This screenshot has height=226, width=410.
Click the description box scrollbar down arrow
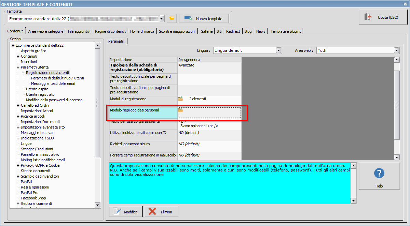354,201
